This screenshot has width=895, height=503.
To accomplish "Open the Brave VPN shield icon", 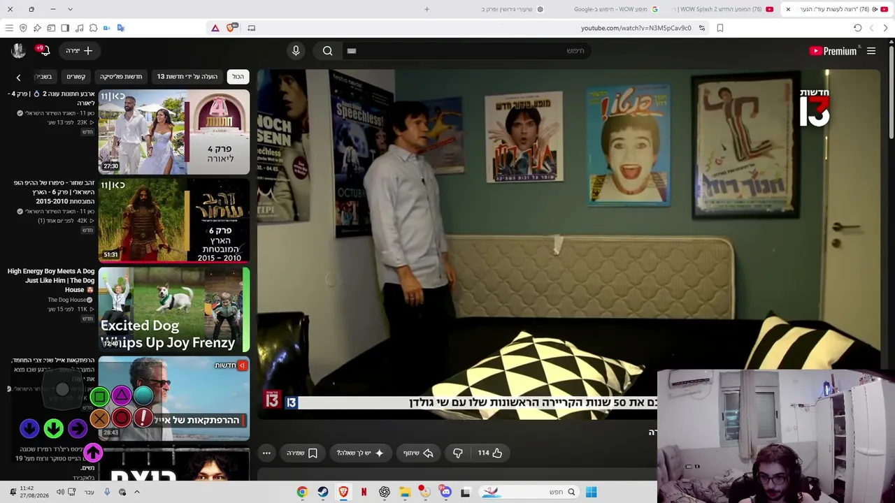I will tap(23, 28).
